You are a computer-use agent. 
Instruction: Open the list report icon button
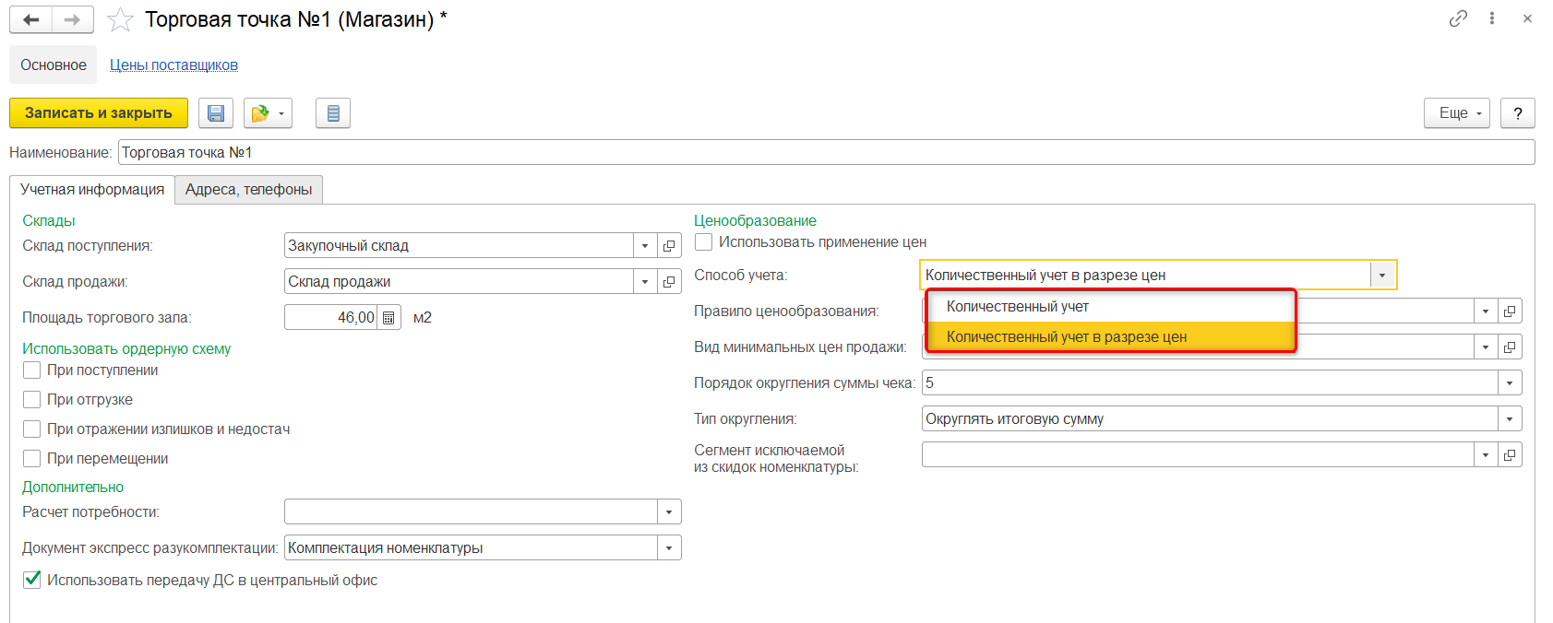click(333, 113)
